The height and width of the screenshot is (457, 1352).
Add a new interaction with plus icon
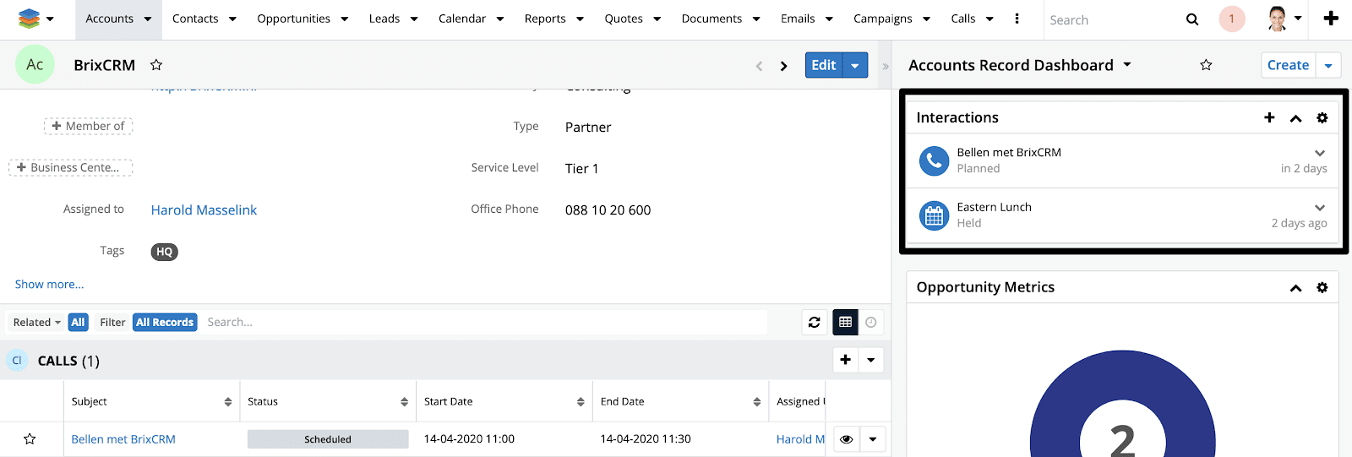(x=1269, y=117)
